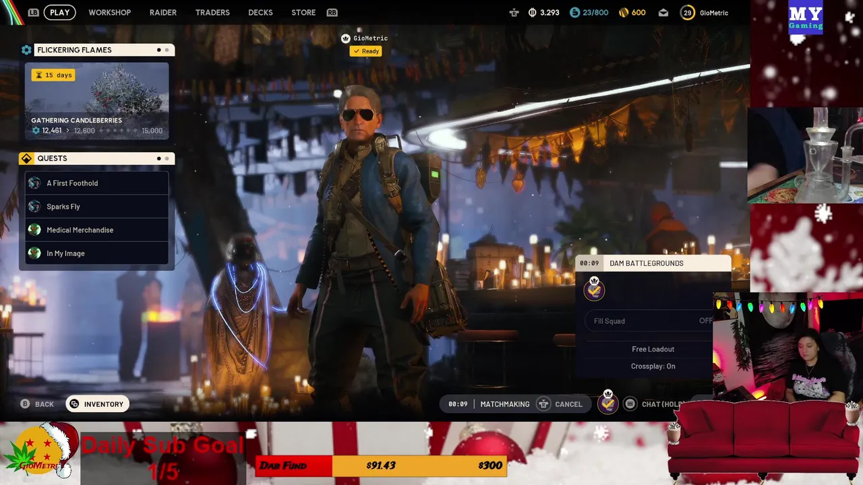Click trader portrait beside A First Foothold
This screenshot has width=863, height=485.
click(x=34, y=183)
